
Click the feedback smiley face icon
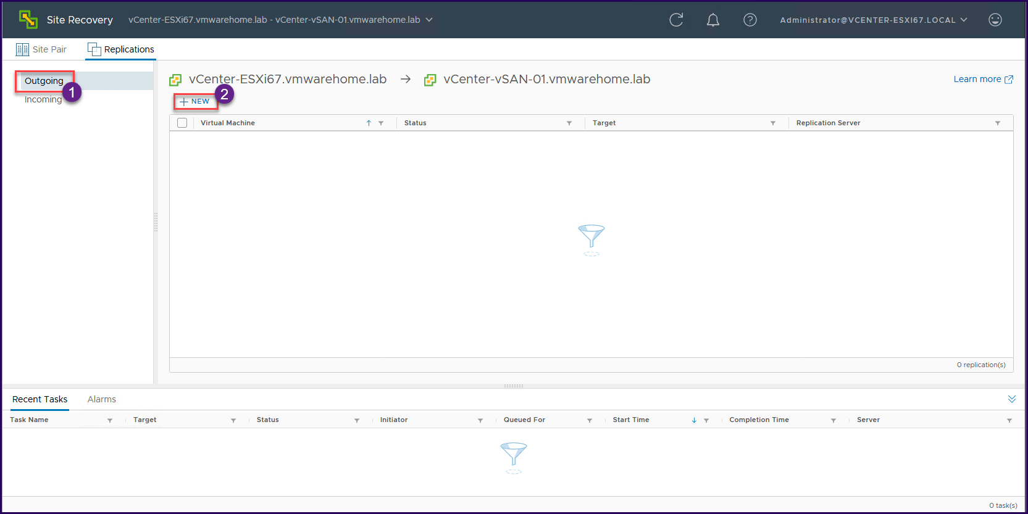(x=995, y=20)
